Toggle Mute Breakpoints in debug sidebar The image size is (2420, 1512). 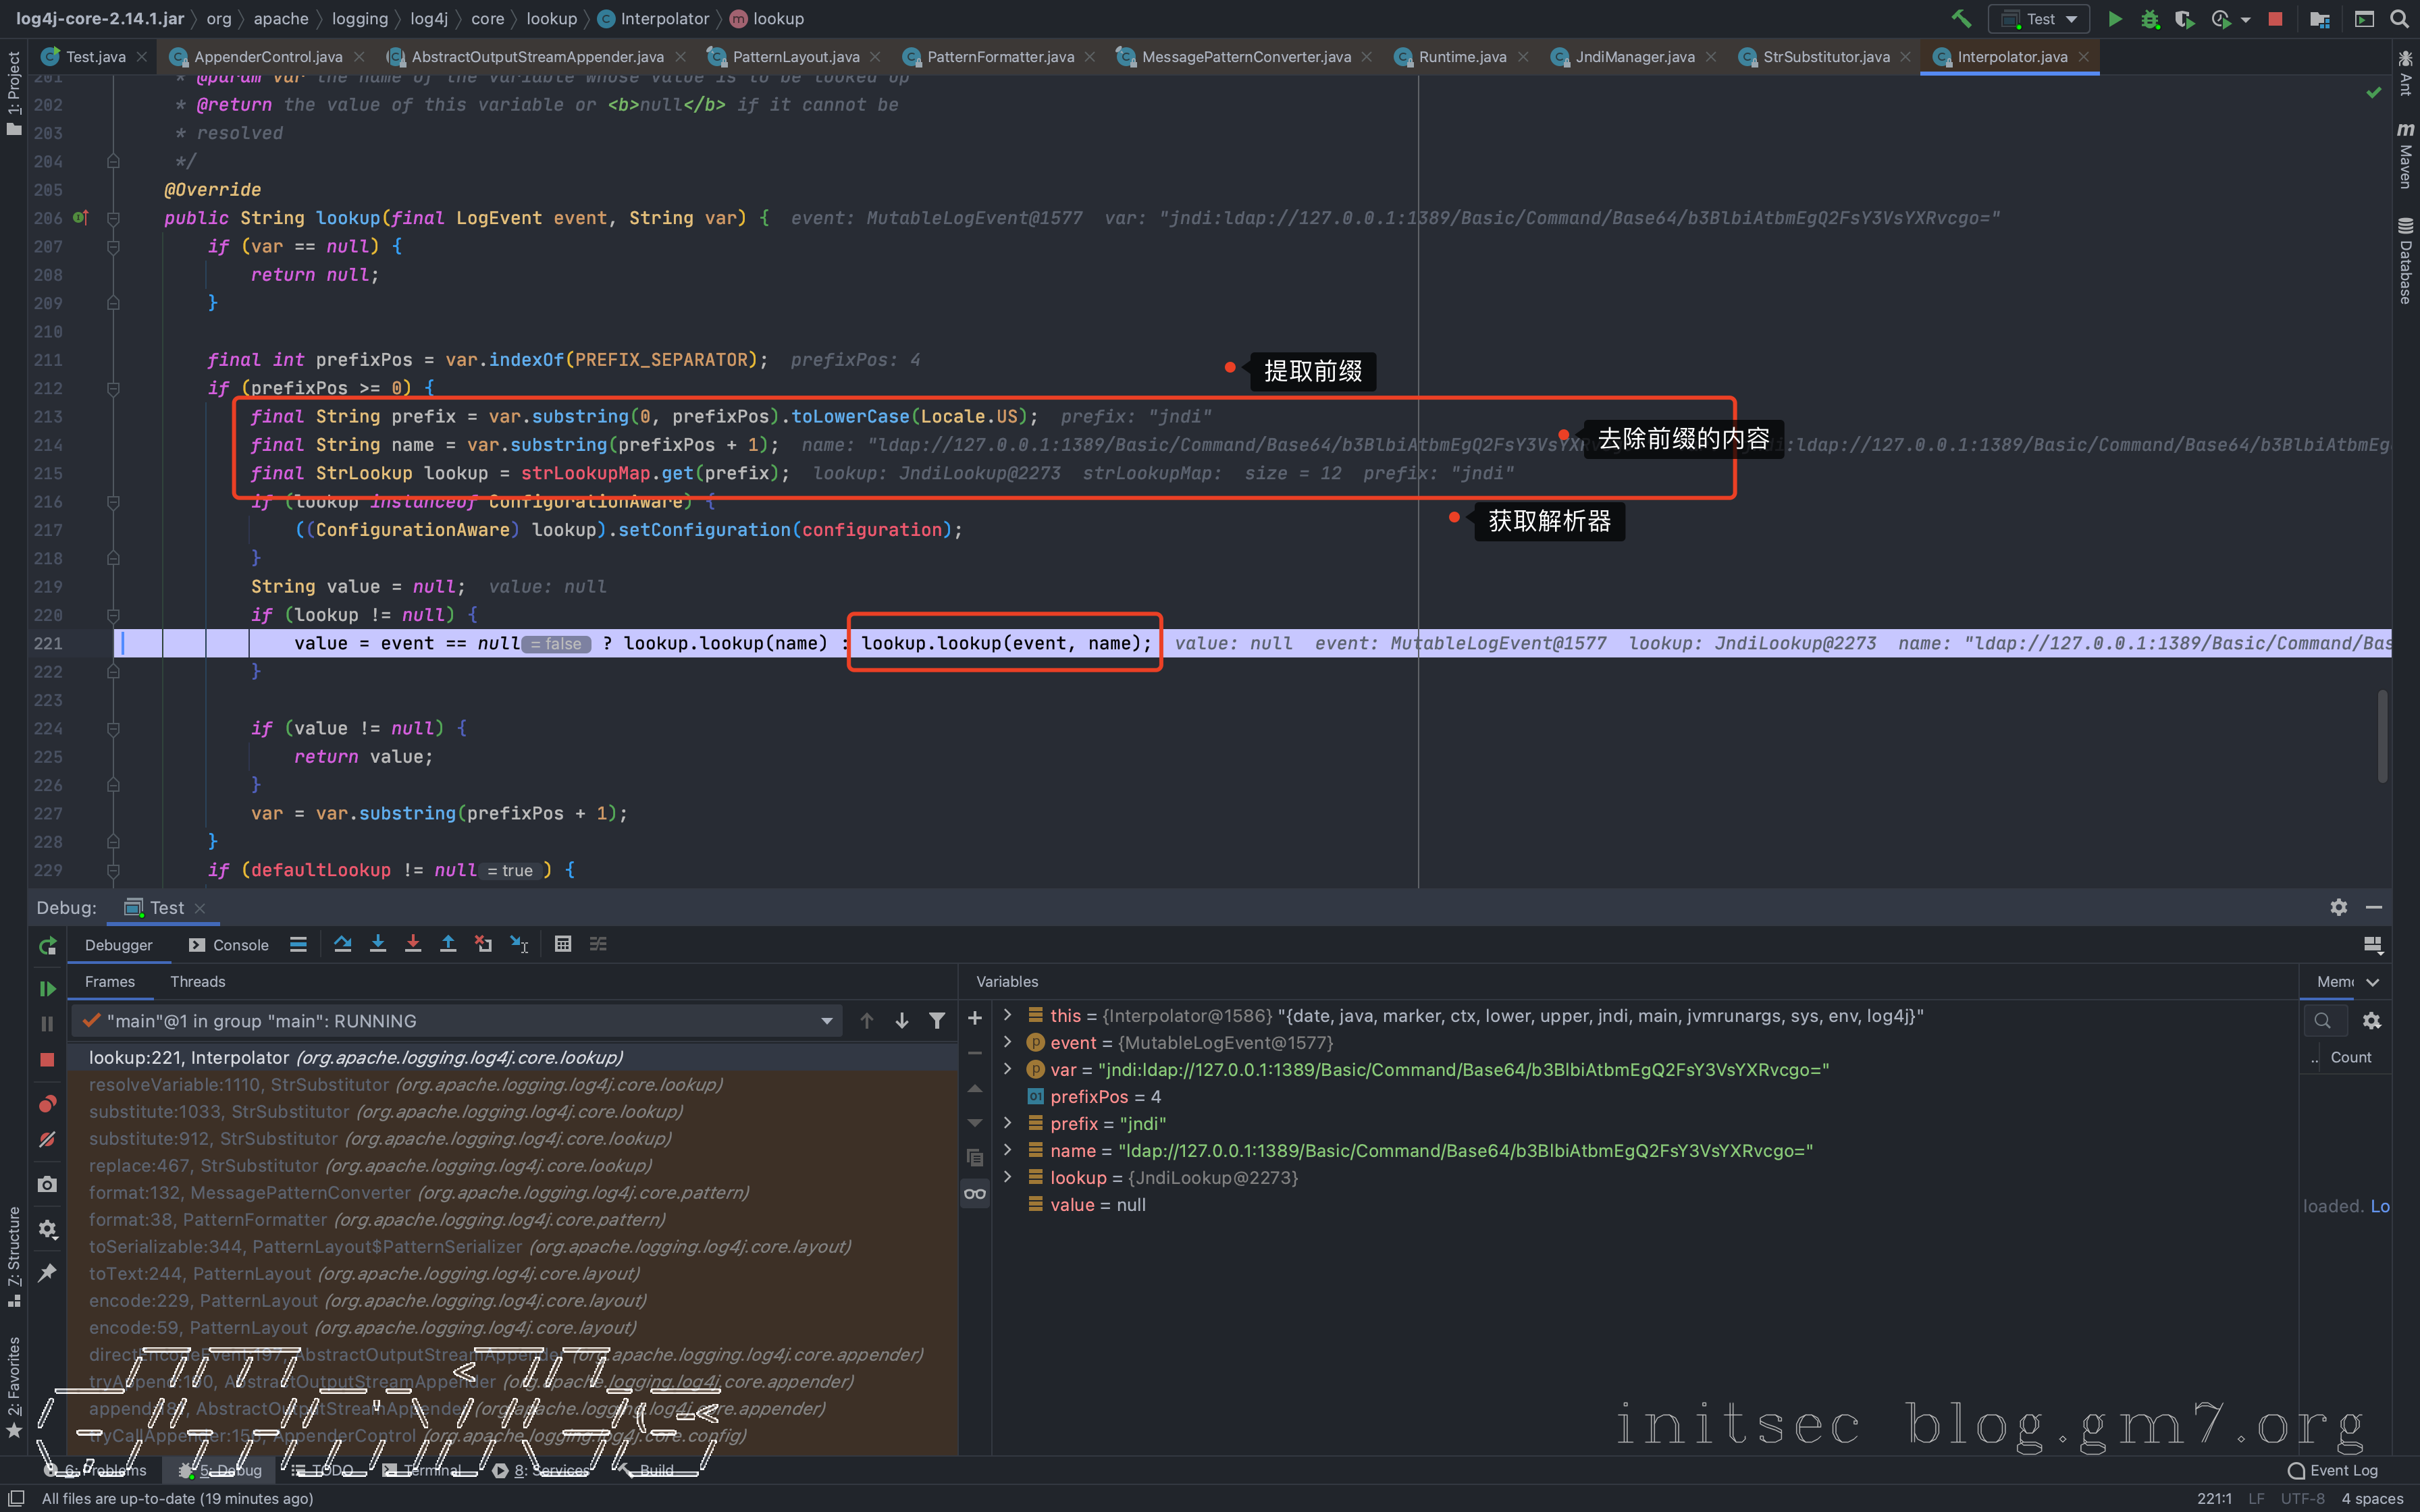tap(47, 1140)
